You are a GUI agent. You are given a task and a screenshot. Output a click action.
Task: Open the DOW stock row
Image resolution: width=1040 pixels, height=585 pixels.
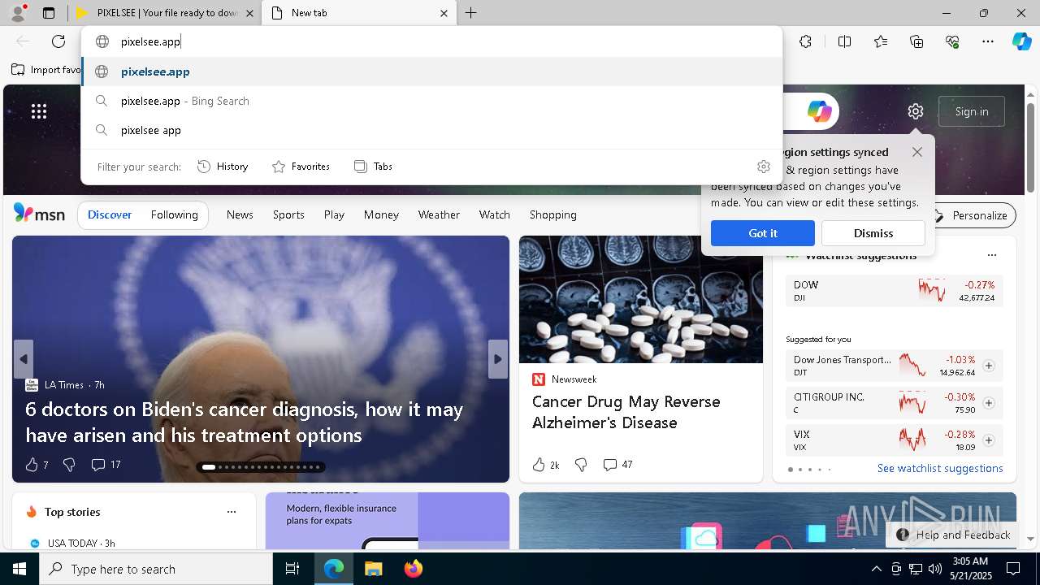895,291
